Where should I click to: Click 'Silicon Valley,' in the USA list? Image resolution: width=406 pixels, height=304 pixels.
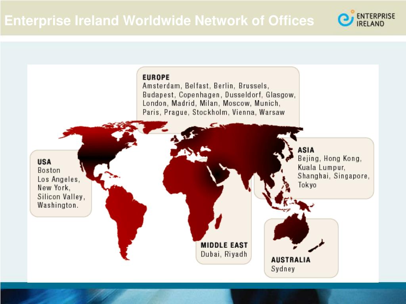[x=61, y=197]
